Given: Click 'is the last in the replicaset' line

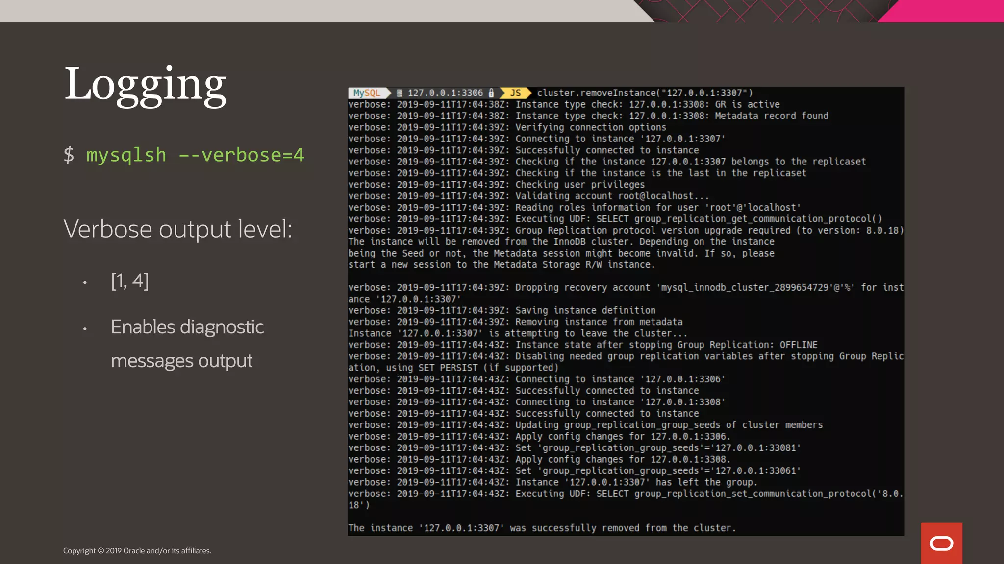Looking at the screenshot, I should pyautogui.click(x=577, y=173).
